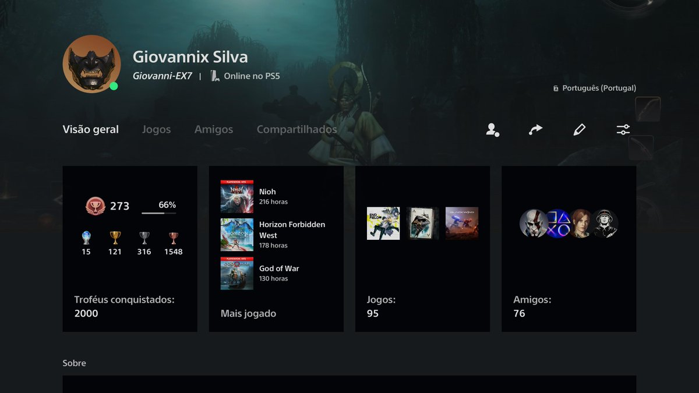Click the lock icon beside Português (Portugal)
Viewport: 699px width, 393px height.
pos(556,88)
